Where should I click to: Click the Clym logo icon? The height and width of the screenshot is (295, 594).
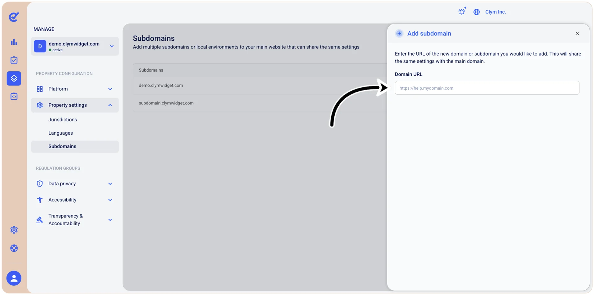(x=14, y=17)
